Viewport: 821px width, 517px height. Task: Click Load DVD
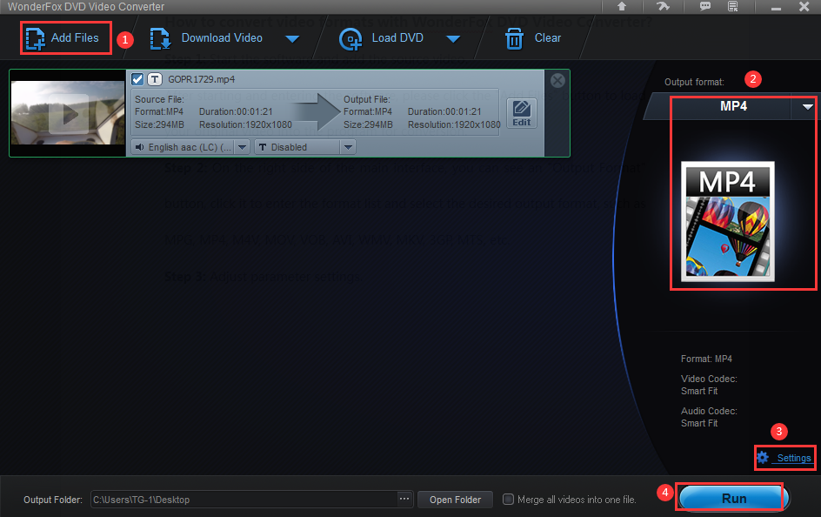(382, 38)
